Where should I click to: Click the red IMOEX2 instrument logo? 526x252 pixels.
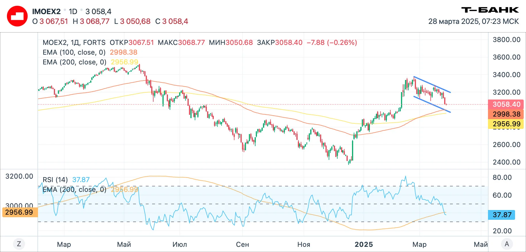17,16
